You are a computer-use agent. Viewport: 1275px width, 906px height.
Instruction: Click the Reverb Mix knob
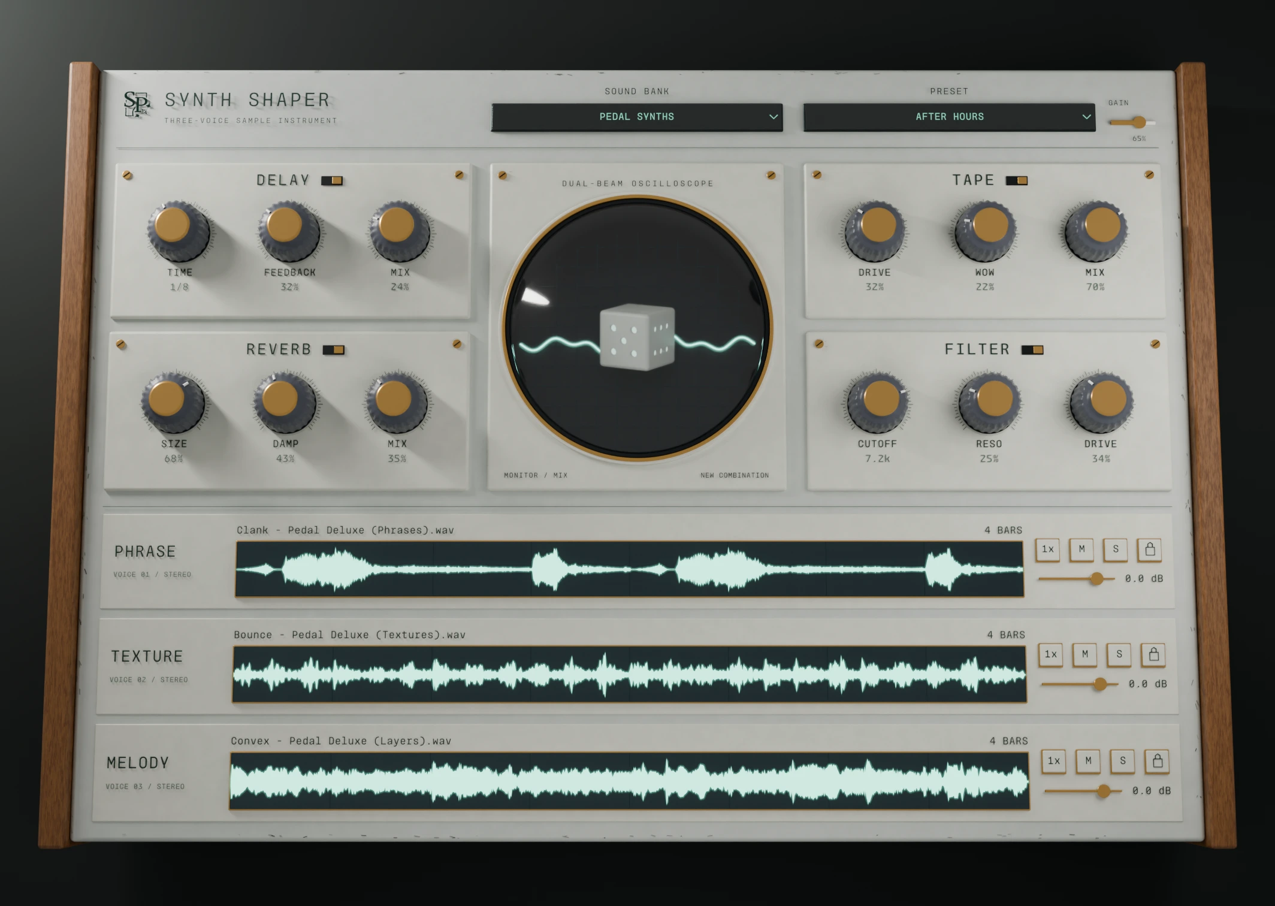coord(396,402)
